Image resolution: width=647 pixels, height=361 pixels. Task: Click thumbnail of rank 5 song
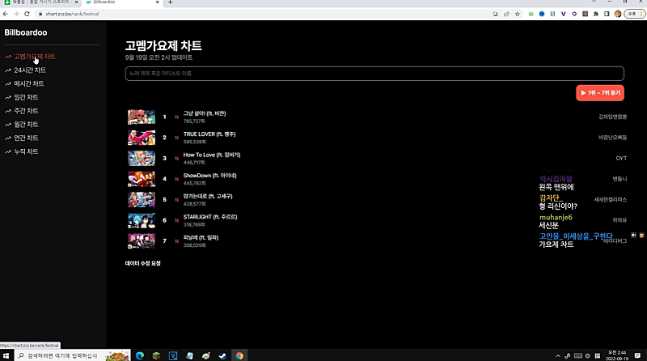pos(142,199)
